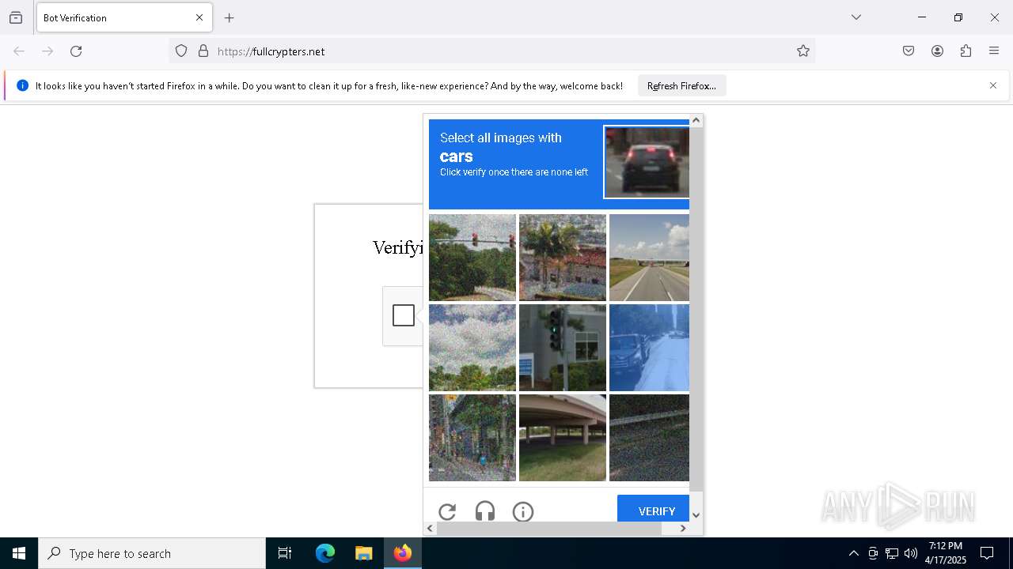This screenshot has height=569, width=1013.
Task: Select the Bot Verification tab
Action: (124, 17)
